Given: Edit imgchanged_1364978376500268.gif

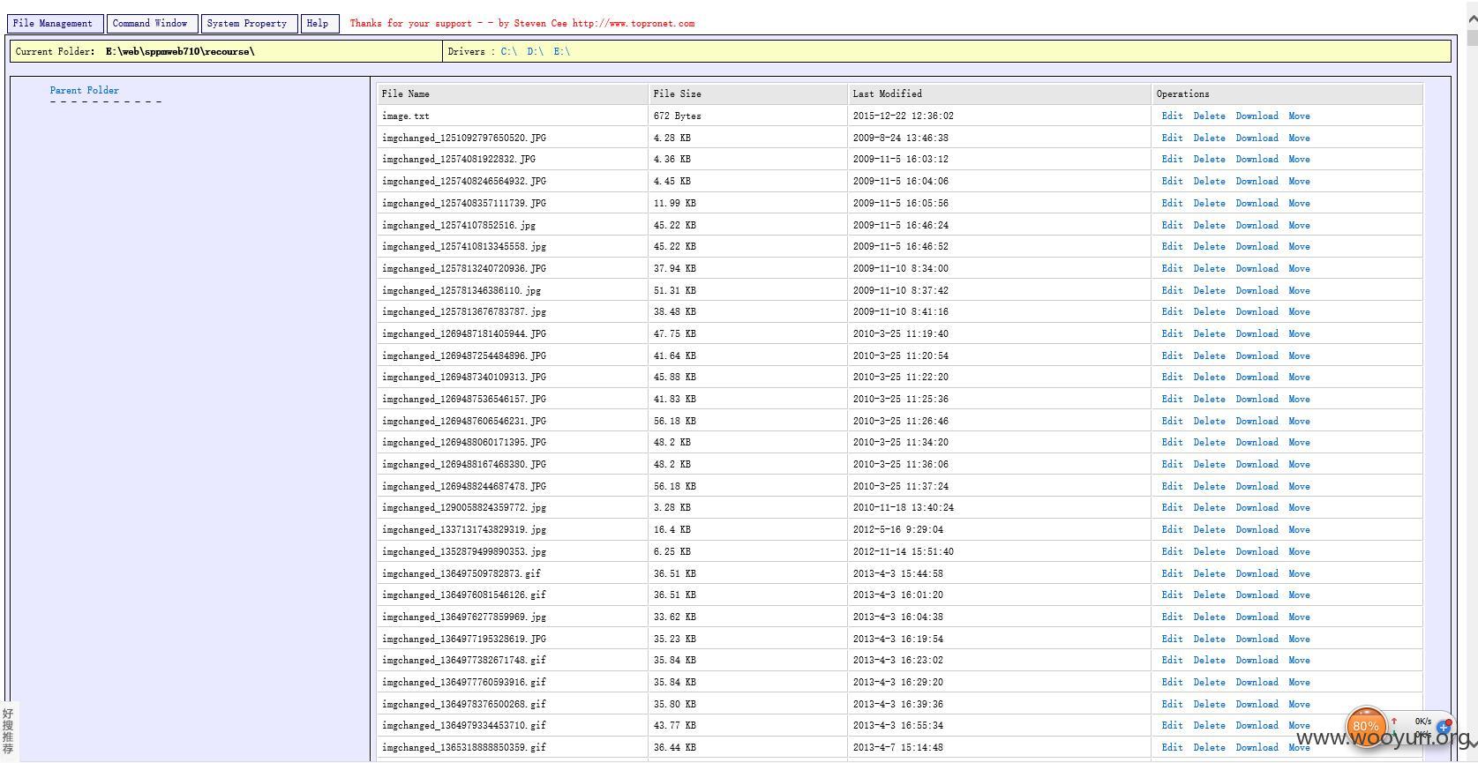Looking at the screenshot, I should click(x=1172, y=704).
